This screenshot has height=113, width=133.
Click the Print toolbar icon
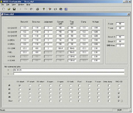click(37, 9)
